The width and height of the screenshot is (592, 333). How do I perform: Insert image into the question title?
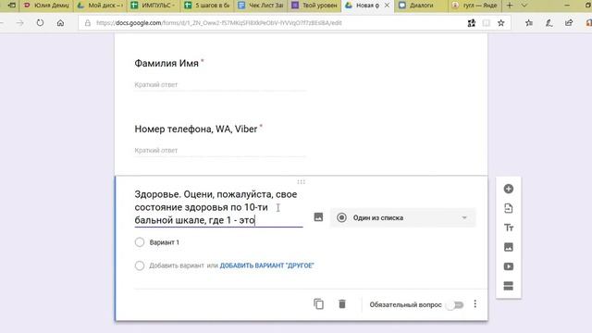coord(318,217)
